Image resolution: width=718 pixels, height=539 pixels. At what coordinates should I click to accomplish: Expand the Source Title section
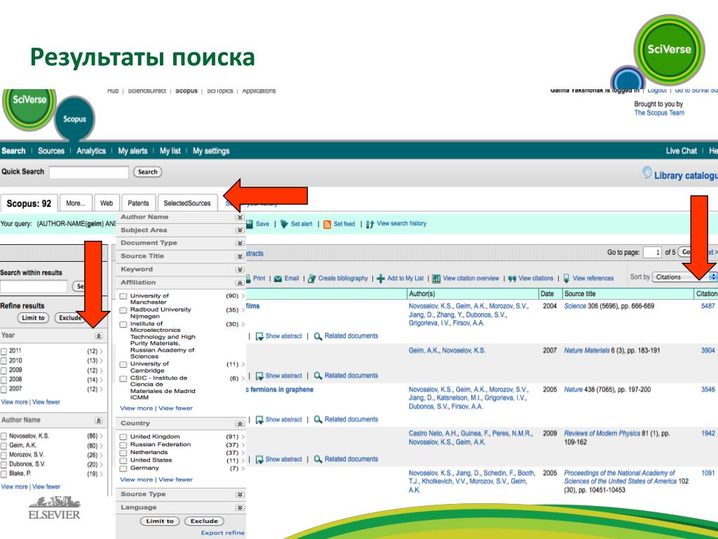click(240, 257)
